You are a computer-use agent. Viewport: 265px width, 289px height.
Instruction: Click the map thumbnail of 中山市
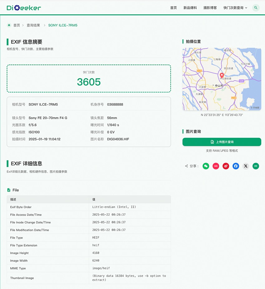(222, 79)
